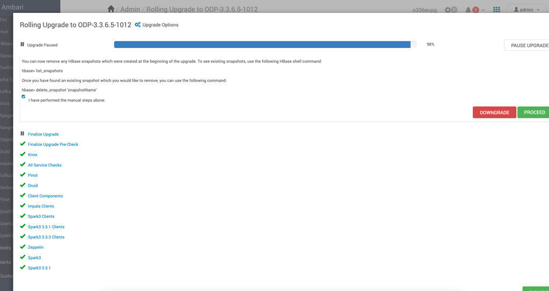
Task: Click Admin in the breadcrumb
Action: tap(130, 9)
